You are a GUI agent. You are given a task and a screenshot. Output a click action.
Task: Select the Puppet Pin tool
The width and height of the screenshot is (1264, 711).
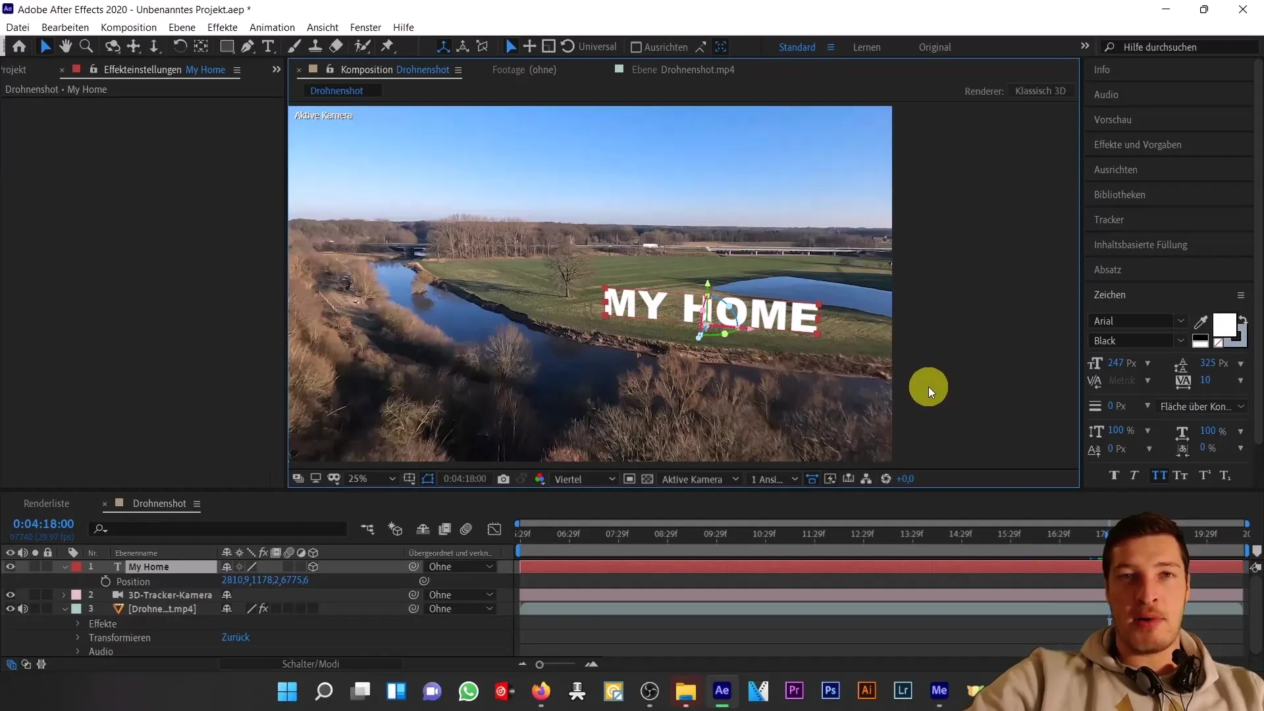pyautogui.click(x=387, y=47)
